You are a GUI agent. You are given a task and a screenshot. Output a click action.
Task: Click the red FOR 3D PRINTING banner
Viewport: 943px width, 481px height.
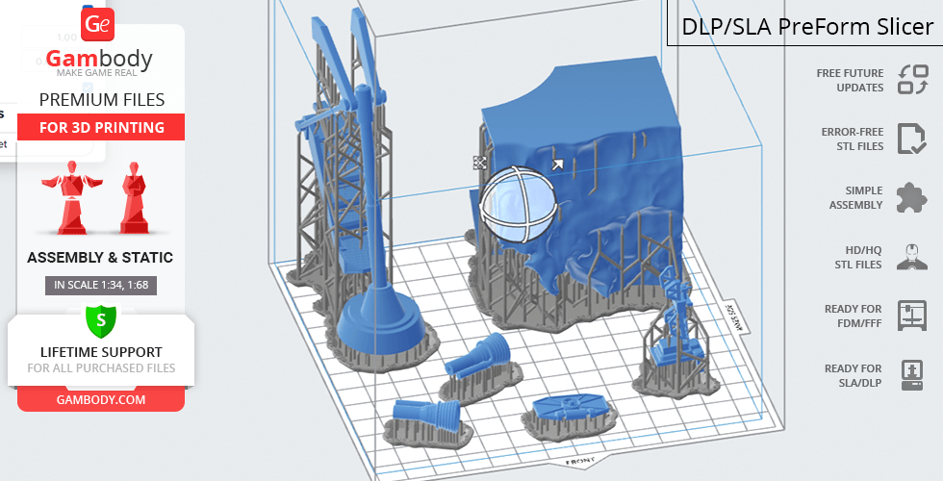click(x=101, y=127)
